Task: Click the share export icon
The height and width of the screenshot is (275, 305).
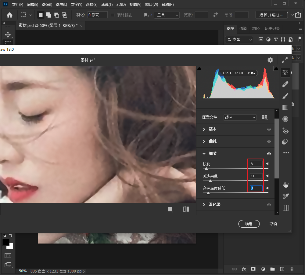Action: [298, 15]
